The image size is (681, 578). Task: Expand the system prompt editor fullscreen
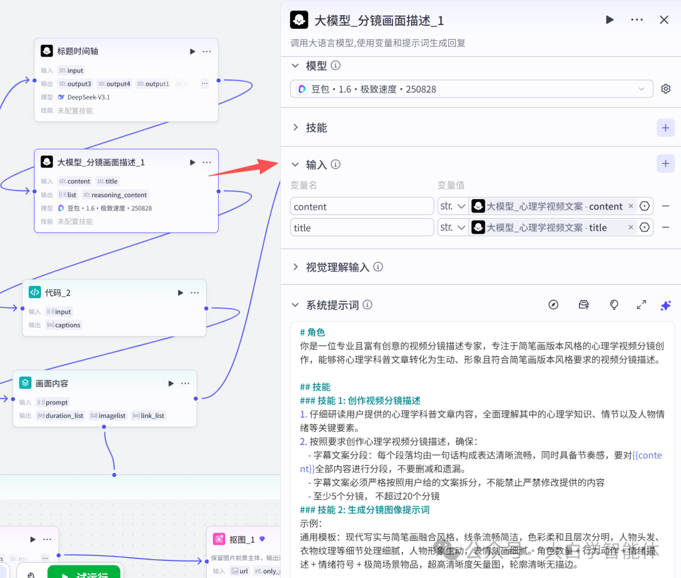coord(641,305)
